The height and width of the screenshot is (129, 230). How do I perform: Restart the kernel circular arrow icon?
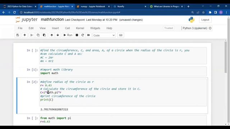coord(83,35)
